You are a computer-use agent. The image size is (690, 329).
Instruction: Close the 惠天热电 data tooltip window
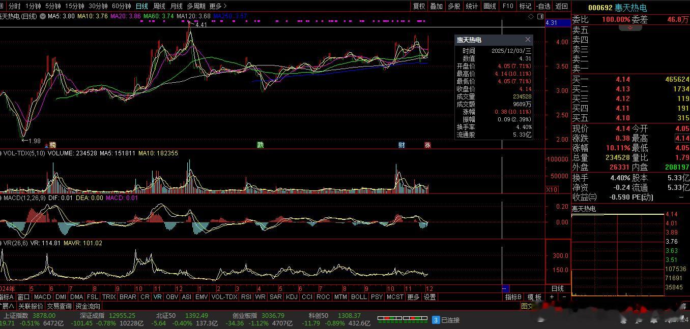click(x=528, y=40)
